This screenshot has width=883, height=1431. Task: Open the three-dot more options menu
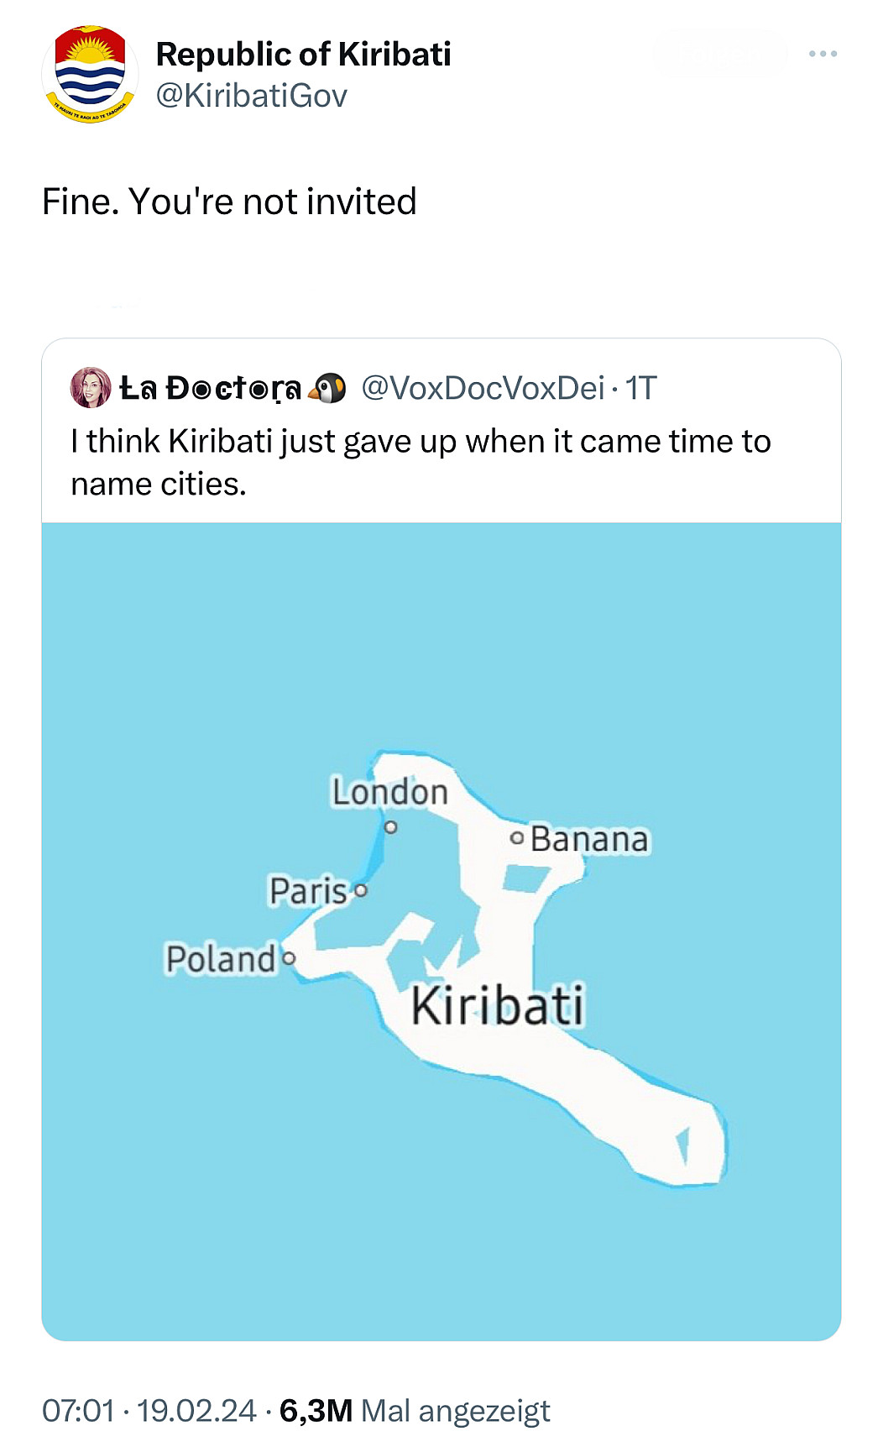tap(823, 54)
